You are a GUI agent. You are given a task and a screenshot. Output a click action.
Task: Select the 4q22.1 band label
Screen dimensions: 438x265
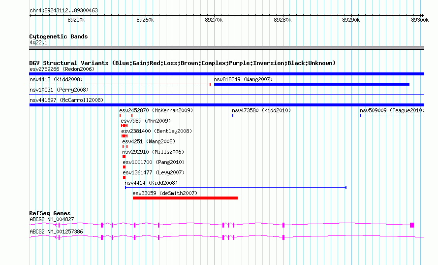38,42
